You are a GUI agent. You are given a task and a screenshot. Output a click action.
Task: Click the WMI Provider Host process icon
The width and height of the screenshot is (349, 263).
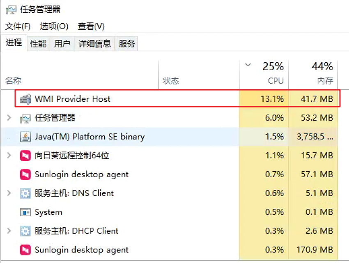point(25,99)
